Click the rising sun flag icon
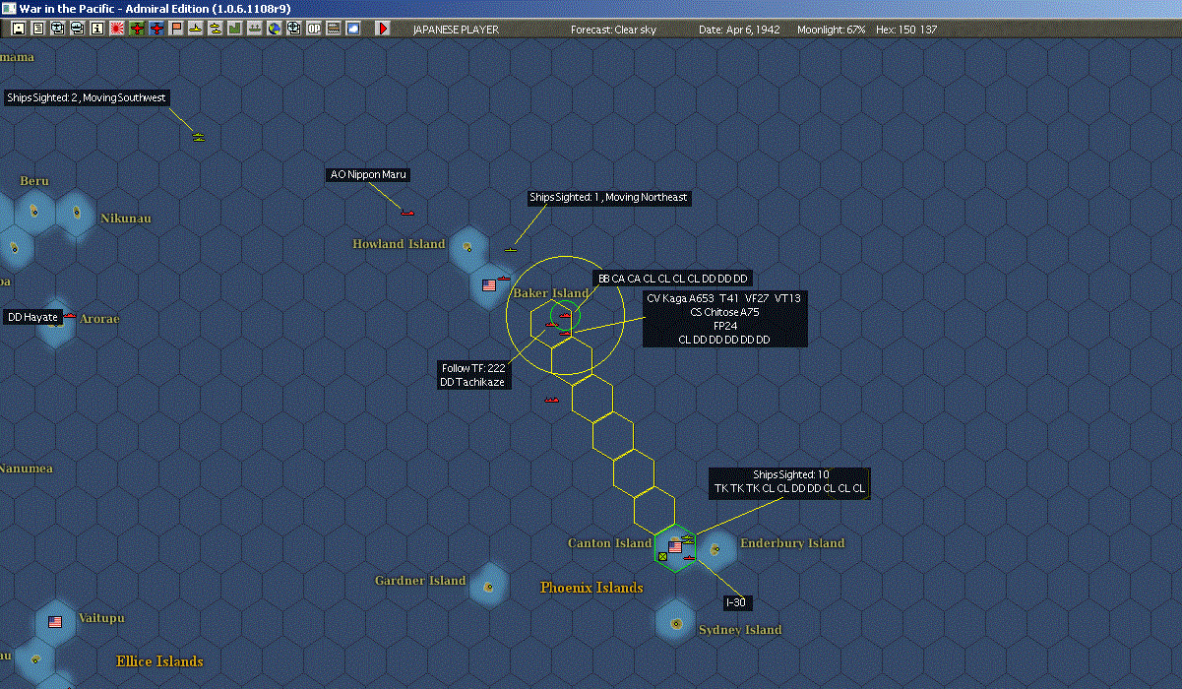 click(117, 29)
